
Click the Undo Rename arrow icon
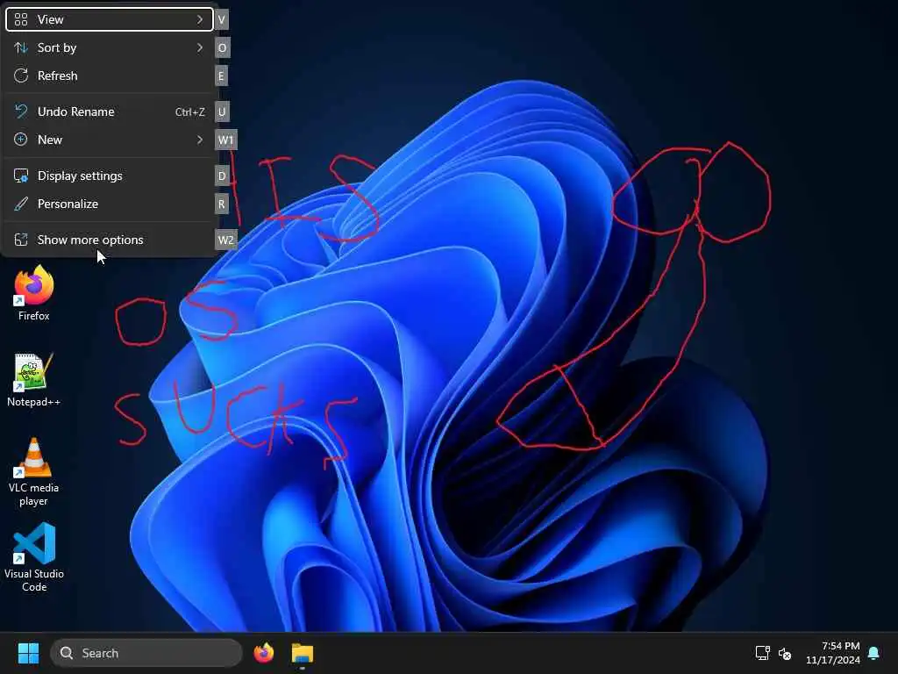tap(21, 111)
